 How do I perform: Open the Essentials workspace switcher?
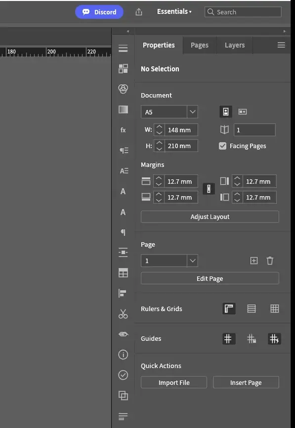174,11
